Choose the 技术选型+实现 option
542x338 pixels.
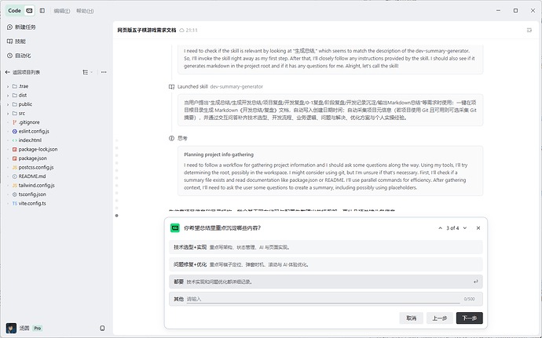[x=326, y=247]
